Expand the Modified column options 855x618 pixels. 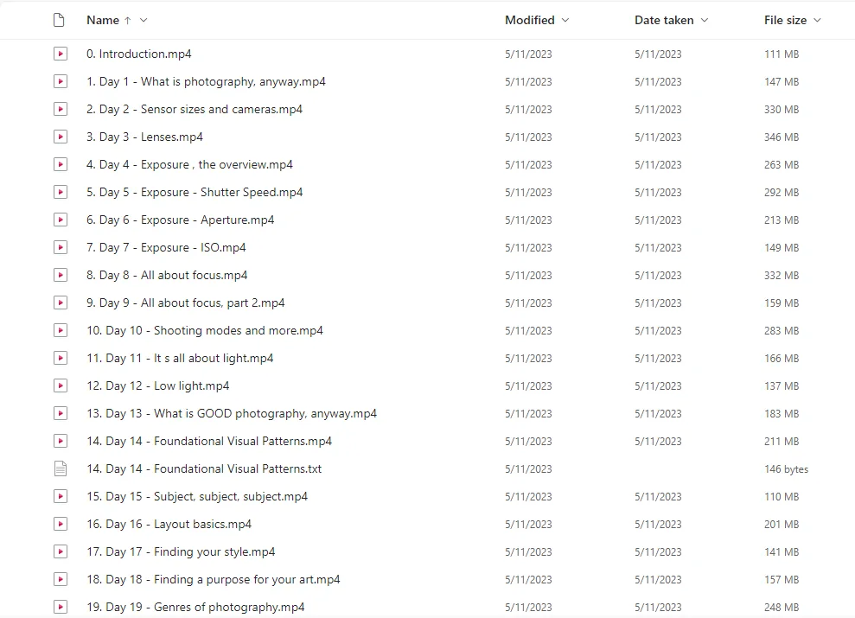point(565,20)
